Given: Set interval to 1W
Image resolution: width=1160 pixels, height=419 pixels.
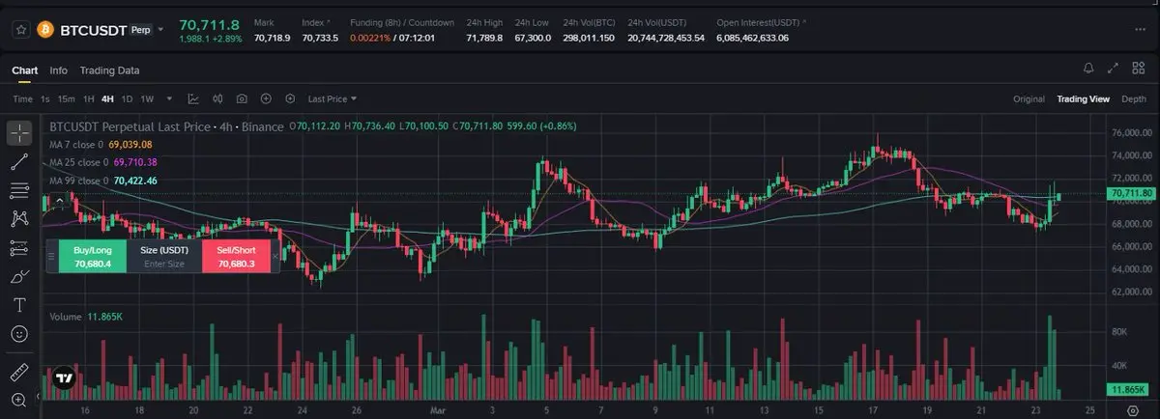Looking at the screenshot, I should coord(147,98).
